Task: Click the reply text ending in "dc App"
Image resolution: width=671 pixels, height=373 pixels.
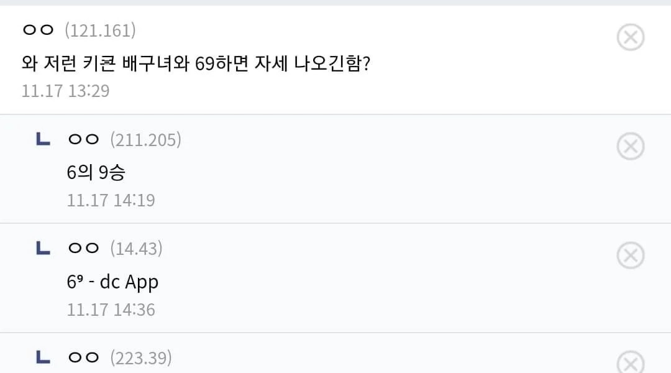Action: (x=112, y=282)
